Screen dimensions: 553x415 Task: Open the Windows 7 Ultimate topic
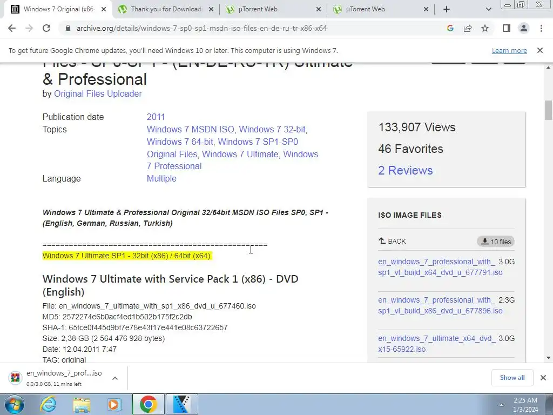[x=240, y=154]
